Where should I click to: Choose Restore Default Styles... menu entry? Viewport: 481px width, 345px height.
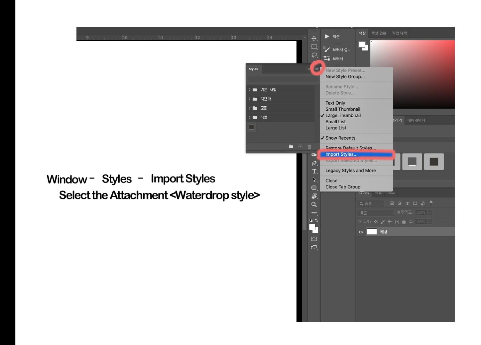tap(356, 148)
